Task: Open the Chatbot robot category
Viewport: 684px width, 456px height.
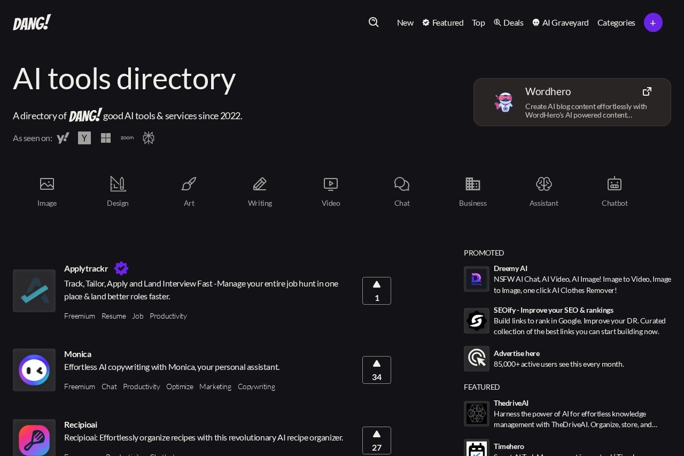Action: tap(615, 184)
